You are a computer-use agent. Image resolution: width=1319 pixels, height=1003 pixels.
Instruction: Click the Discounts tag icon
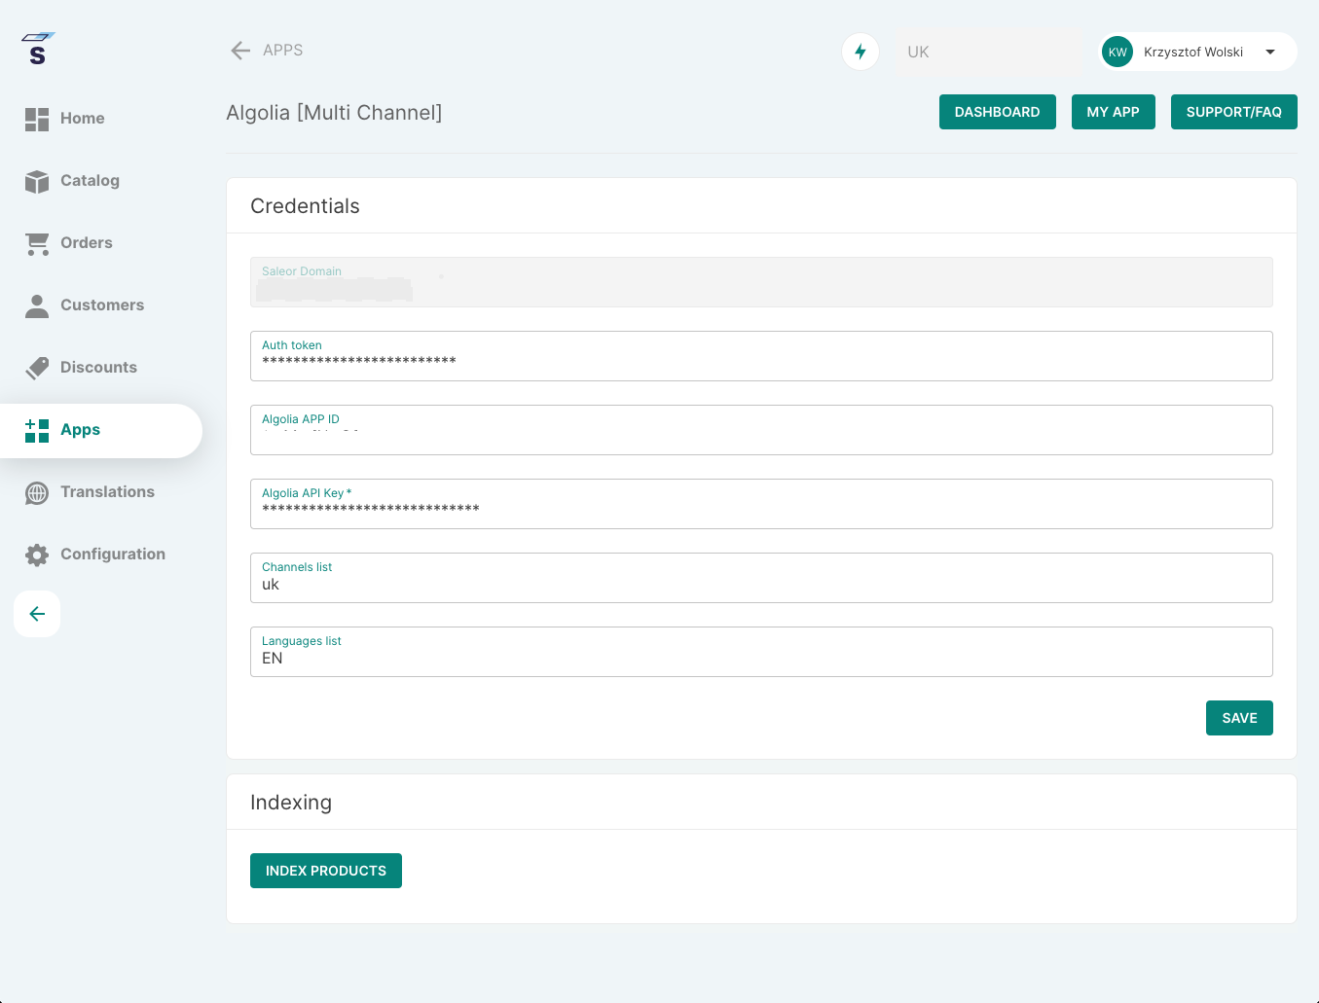[x=37, y=368]
